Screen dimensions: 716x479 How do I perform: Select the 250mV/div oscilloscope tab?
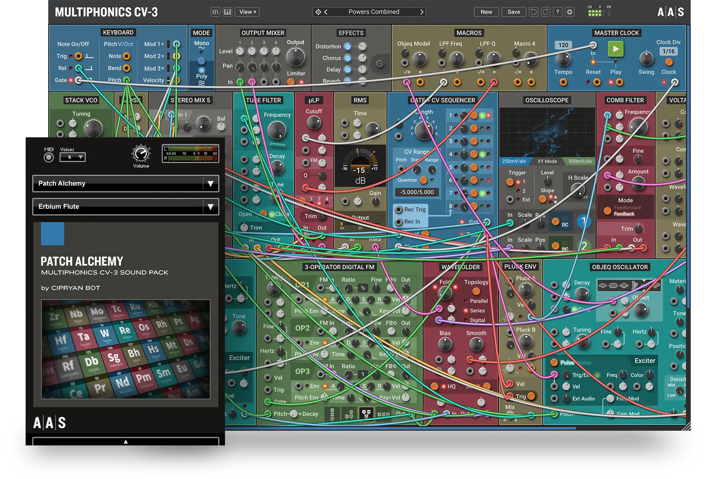[514, 161]
